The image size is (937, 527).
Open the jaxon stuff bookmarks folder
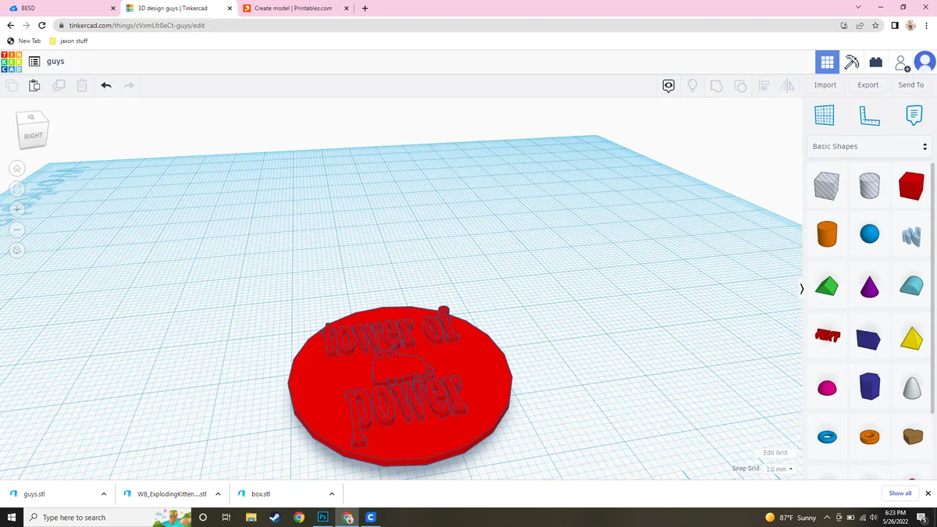[68, 41]
